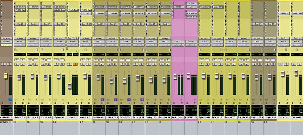Mute the $c1str02L track
The height and width of the screenshot is (135, 303).
point(102,64)
